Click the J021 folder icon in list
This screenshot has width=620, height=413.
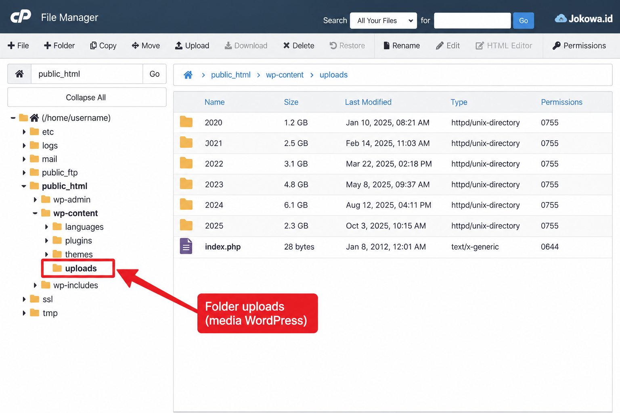pyautogui.click(x=186, y=142)
